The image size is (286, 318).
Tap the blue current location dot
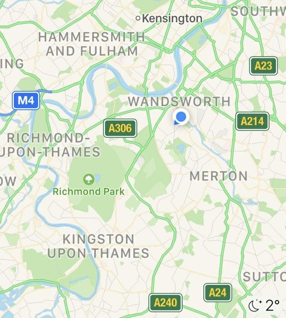click(181, 117)
